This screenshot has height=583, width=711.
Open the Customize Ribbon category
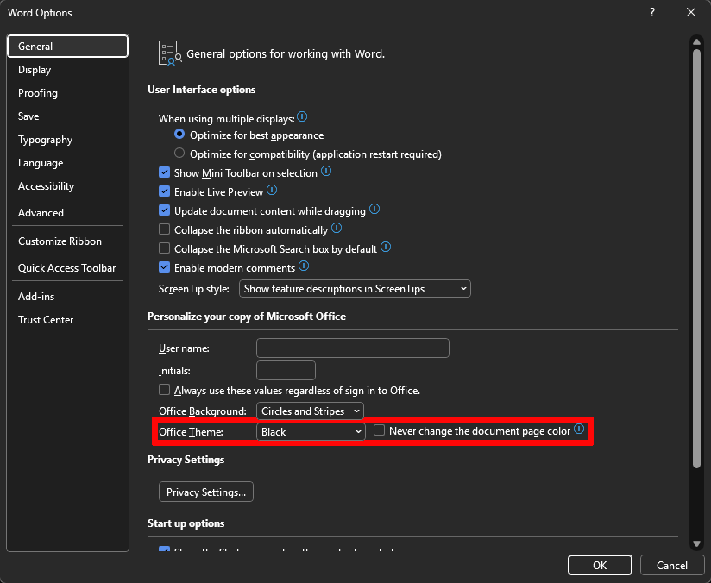[x=60, y=241]
